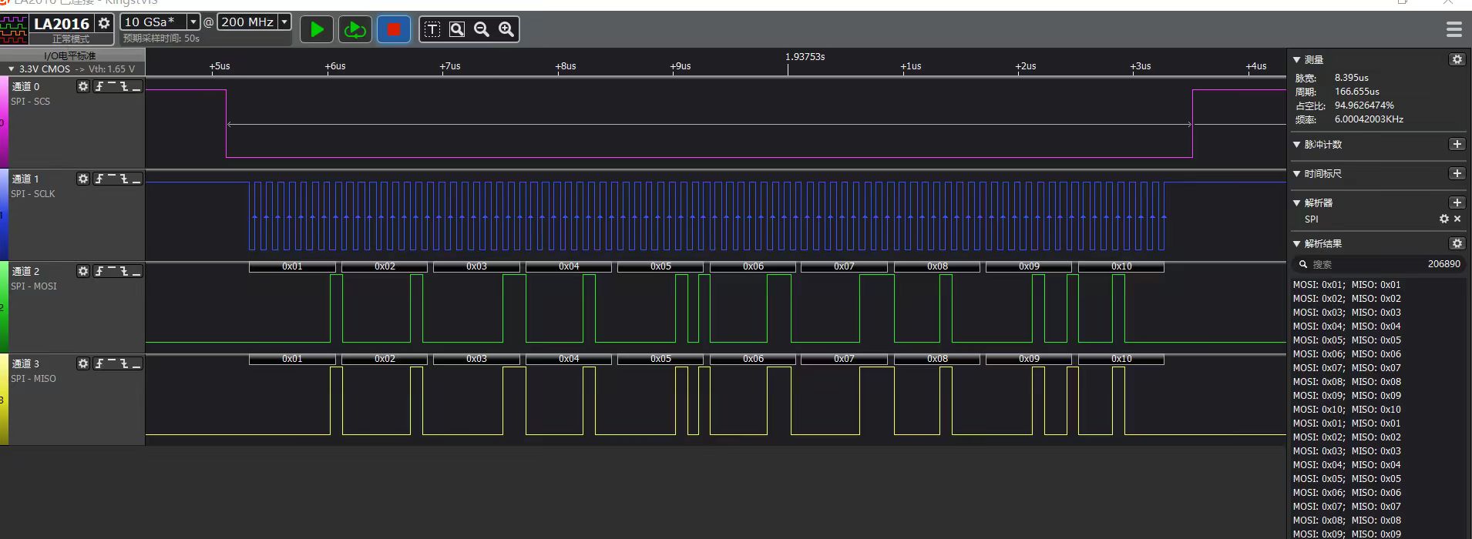Select the 通道 1 SPI - SCLK channel label
1472x539 pixels.
point(33,186)
